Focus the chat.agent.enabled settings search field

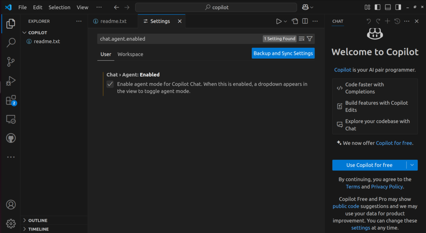click(179, 39)
